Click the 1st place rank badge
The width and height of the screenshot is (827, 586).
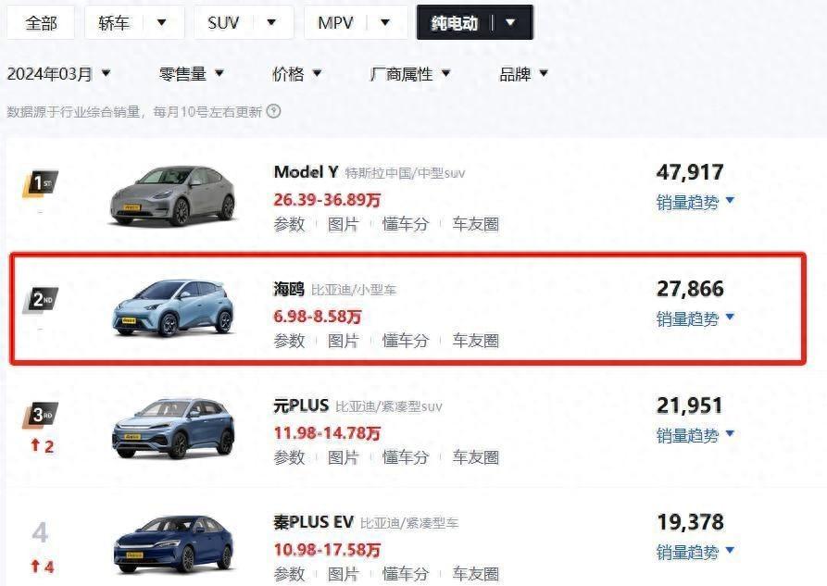coord(40,183)
